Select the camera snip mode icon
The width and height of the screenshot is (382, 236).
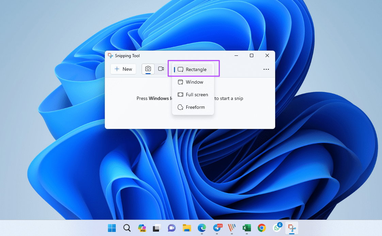(x=148, y=69)
